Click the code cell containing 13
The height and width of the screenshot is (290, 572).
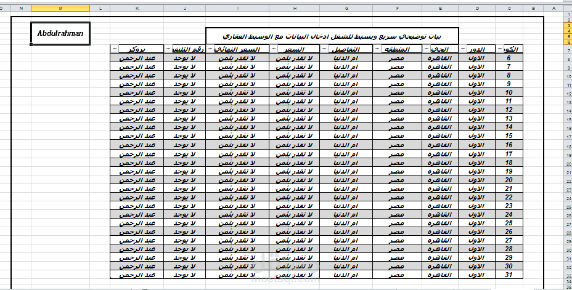coord(509,118)
